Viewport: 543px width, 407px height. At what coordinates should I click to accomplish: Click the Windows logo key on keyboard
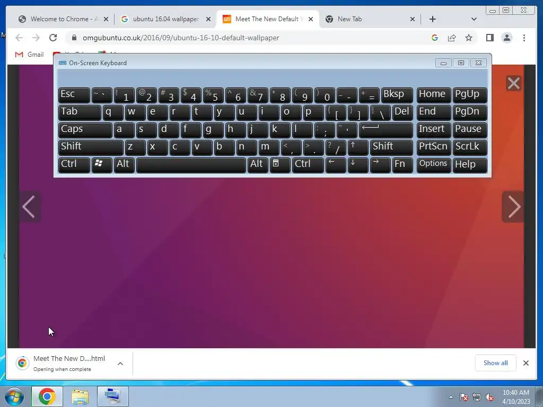coord(102,165)
